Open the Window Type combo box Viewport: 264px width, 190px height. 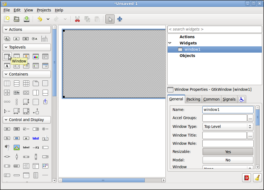click(x=228, y=126)
